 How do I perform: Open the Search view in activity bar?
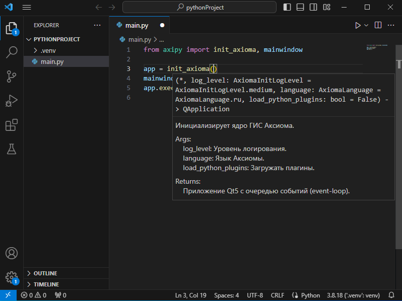pos(12,52)
